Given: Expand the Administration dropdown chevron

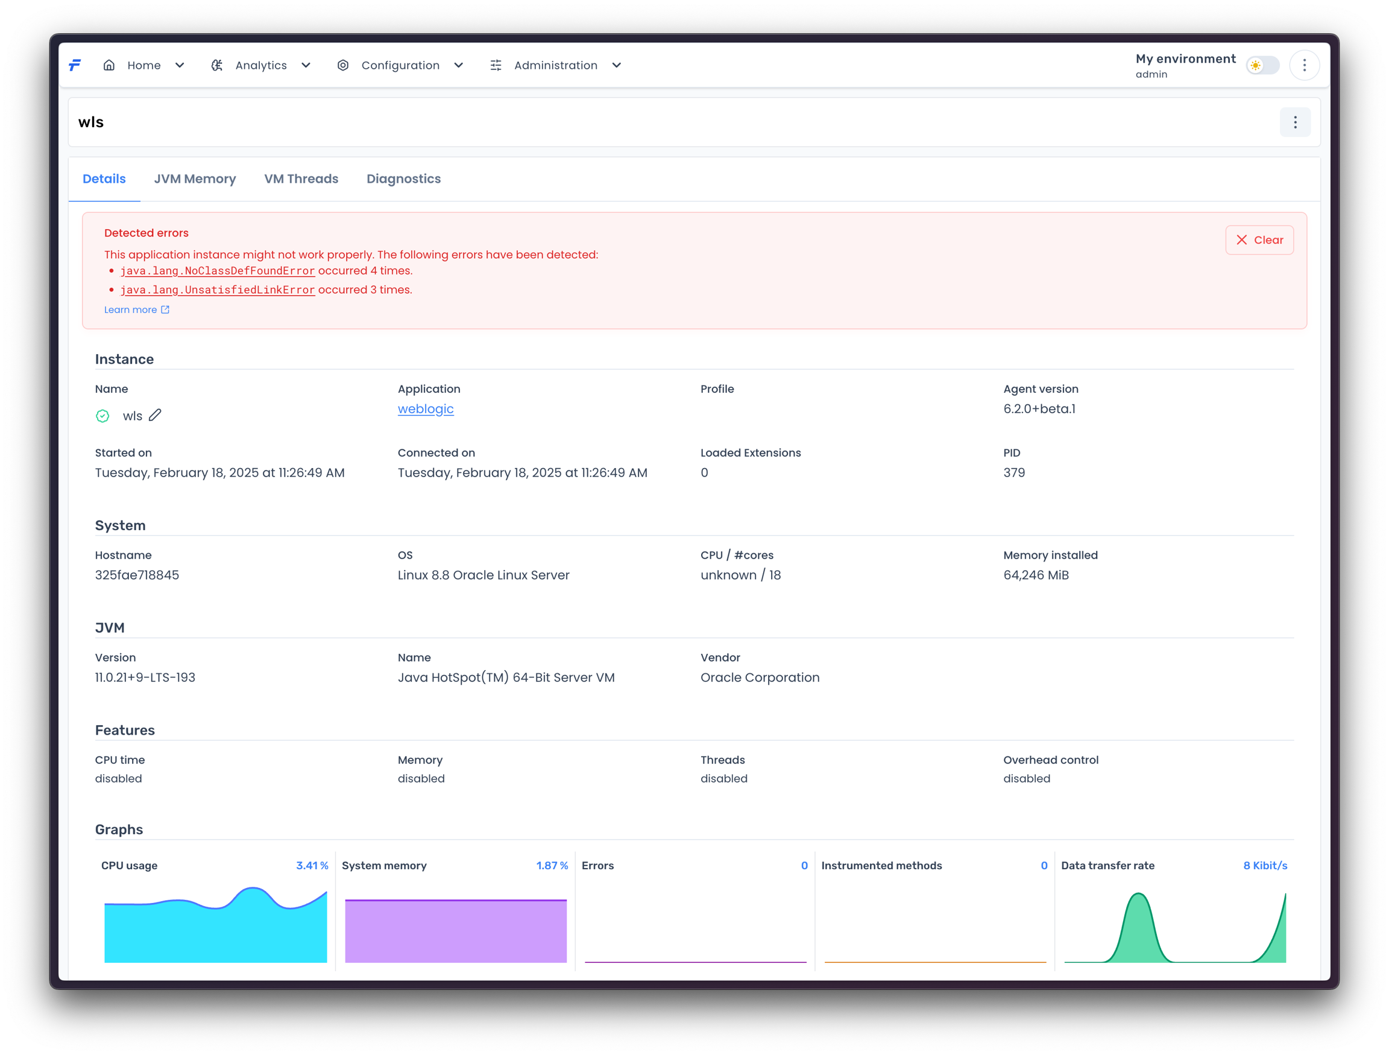Looking at the screenshot, I should [x=617, y=65].
